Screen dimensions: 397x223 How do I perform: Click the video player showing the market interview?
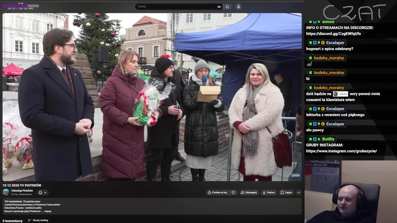click(152, 97)
